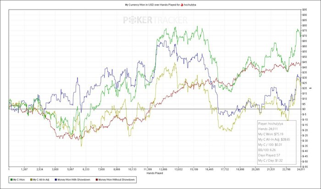Click the Player: hochulylya line in the info box
The height and width of the screenshot is (189, 321).
(271, 124)
